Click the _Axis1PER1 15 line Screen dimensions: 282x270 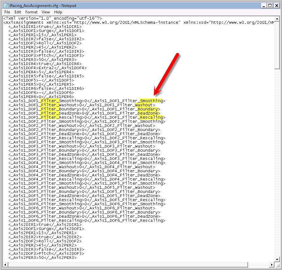pyautogui.click(x=43, y=35)
